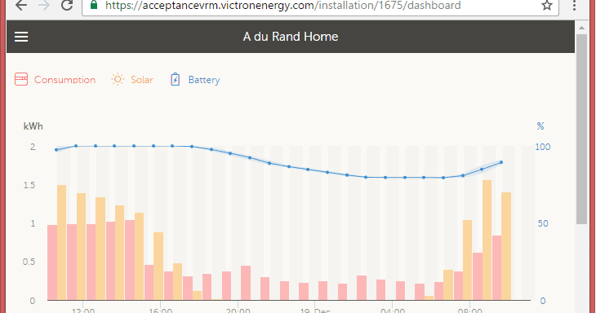The width and height of the screenshot is (596, 313).
Task: Click the A du Rand Home title
Action: click(291, 37)
